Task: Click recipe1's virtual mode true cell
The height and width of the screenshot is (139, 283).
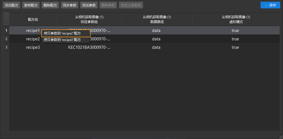Action: 236,31
